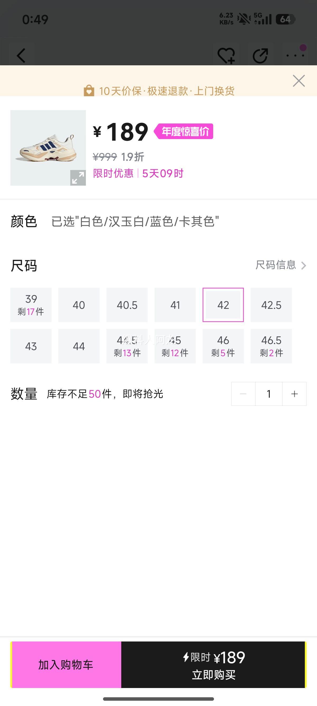Expand the shoe product image
Screen dimensions: 317x706
[78, 178]
